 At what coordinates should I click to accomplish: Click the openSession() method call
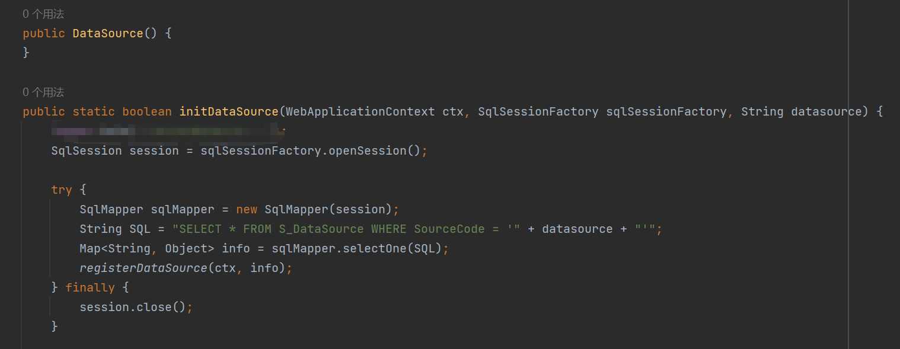point(375,151)
